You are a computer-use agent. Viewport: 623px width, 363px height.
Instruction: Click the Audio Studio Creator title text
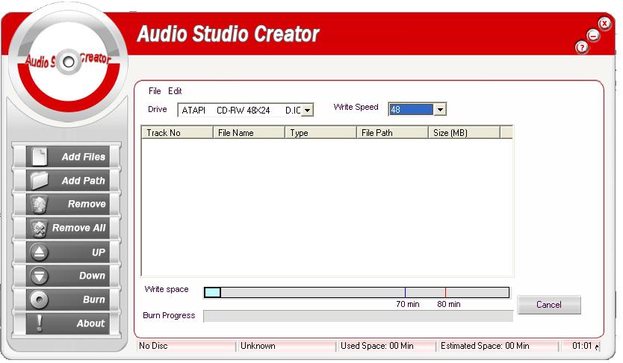click(x=228, y=34)
